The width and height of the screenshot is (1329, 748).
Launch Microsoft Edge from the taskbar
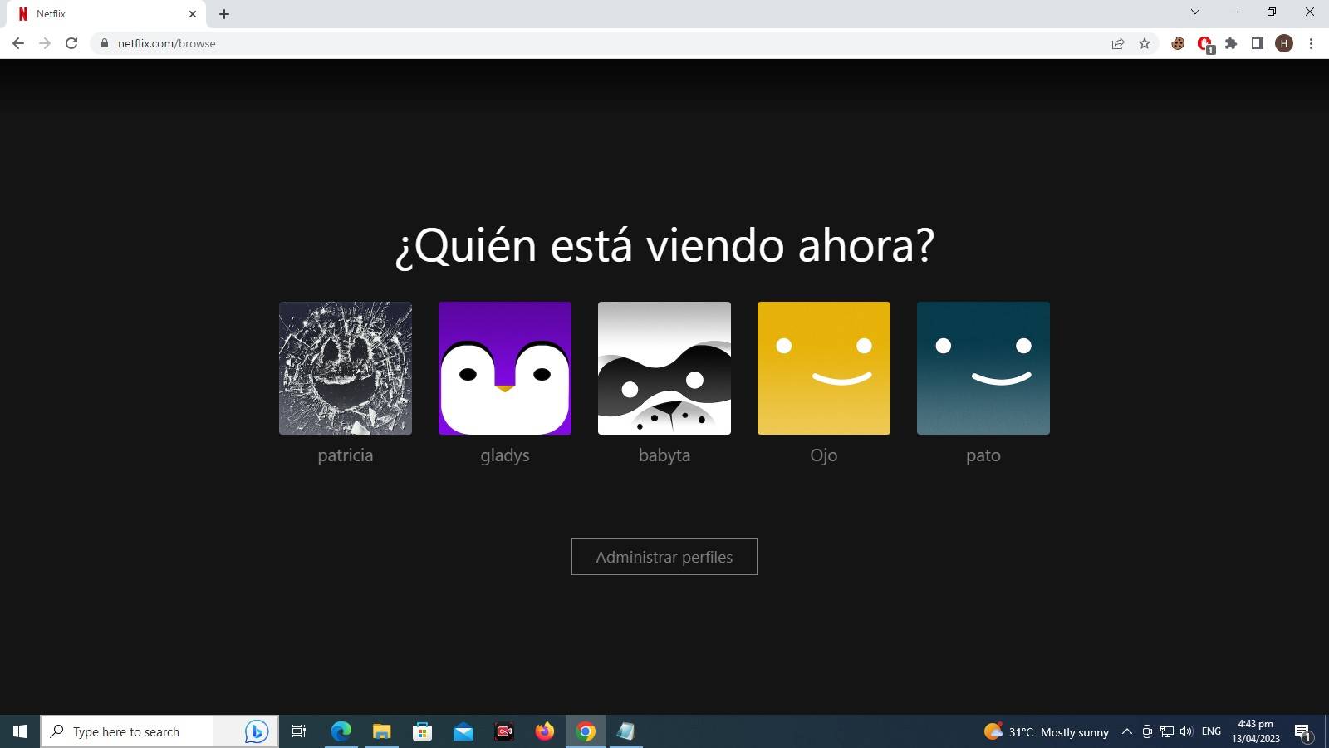(341, 731)
